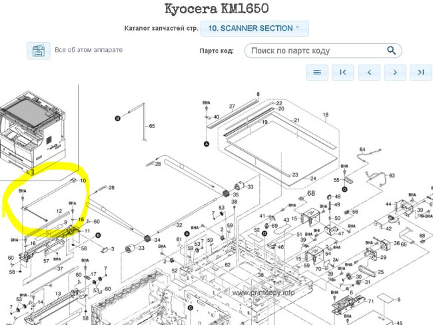This screenshot has width=433, height=325.
Task: Select part number 61 on diagram
Action: pos(179,239)
